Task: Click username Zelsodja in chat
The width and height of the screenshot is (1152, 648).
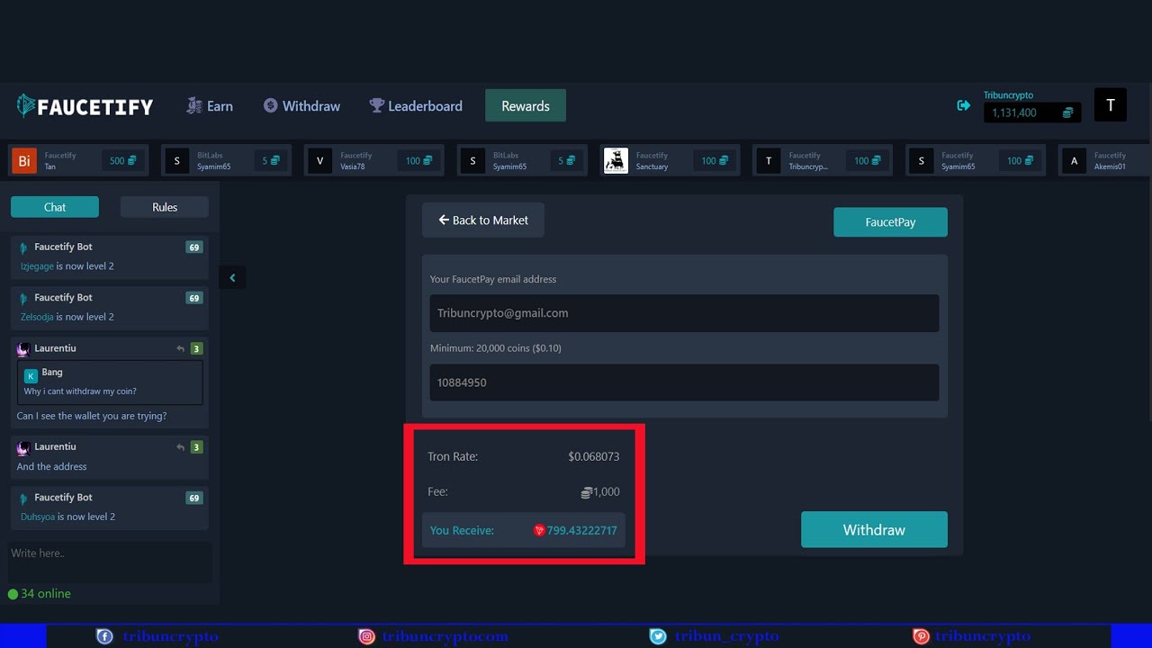Action: (37, 317)
